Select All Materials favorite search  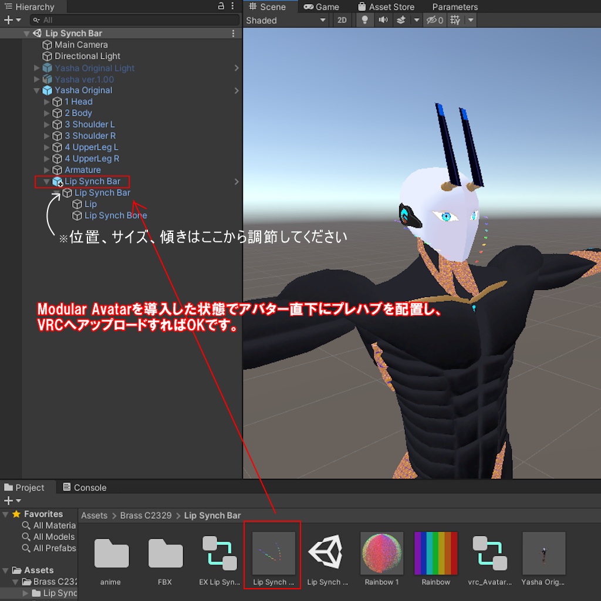click(49, 525)
